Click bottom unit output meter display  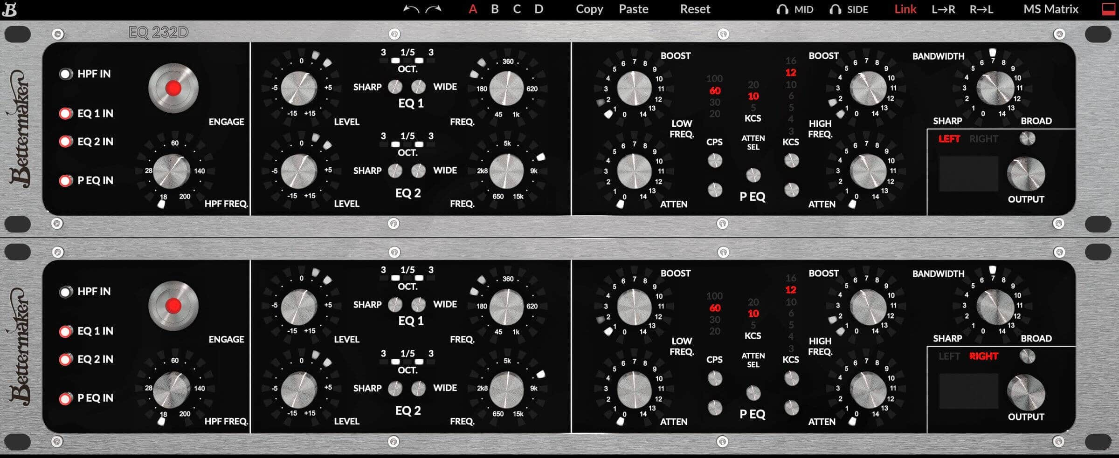coord(968,391)
